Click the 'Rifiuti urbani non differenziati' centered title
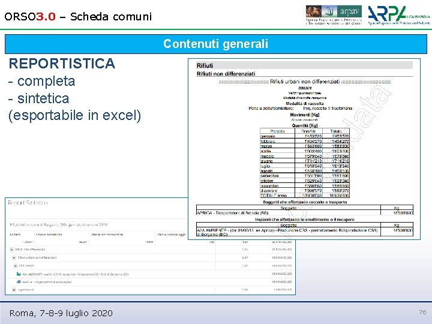This screenshot has height=324, width=432. click(305, 82)
